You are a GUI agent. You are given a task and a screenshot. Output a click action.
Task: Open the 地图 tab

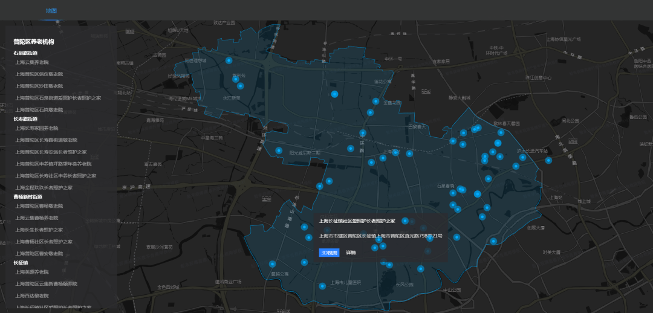pos(51,11)
